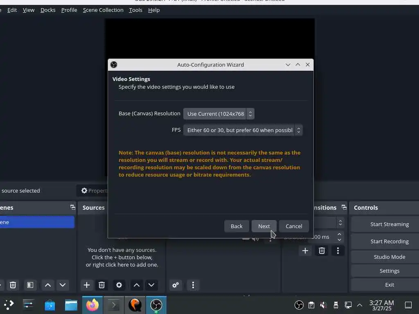Open the Tools menu

(135, 10)
